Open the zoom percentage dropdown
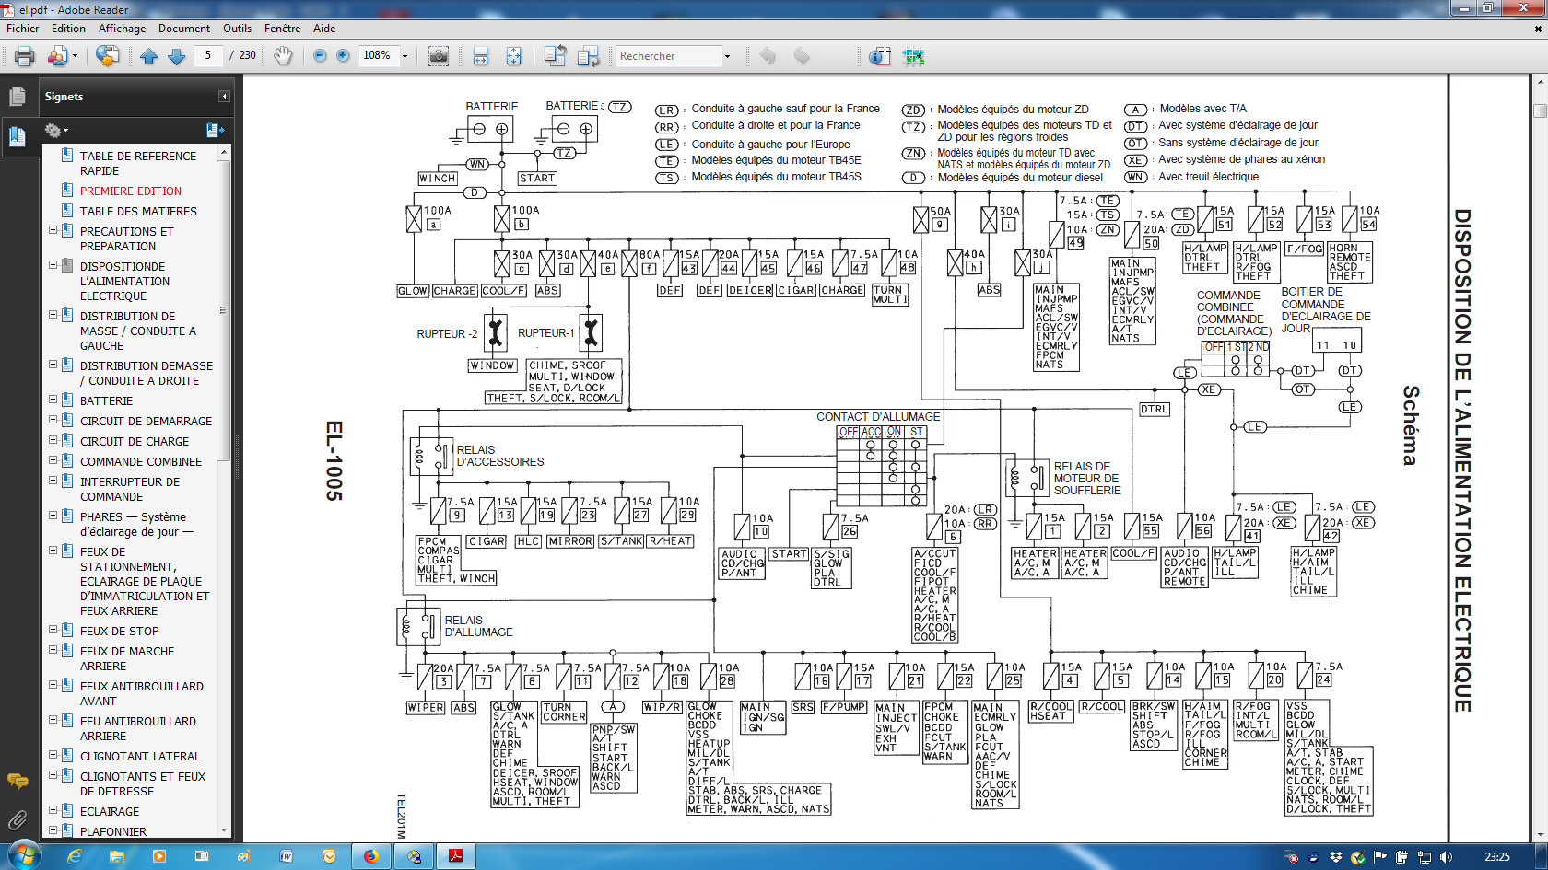This screenshot has height=870, width=1548. [x=405, y=56]
